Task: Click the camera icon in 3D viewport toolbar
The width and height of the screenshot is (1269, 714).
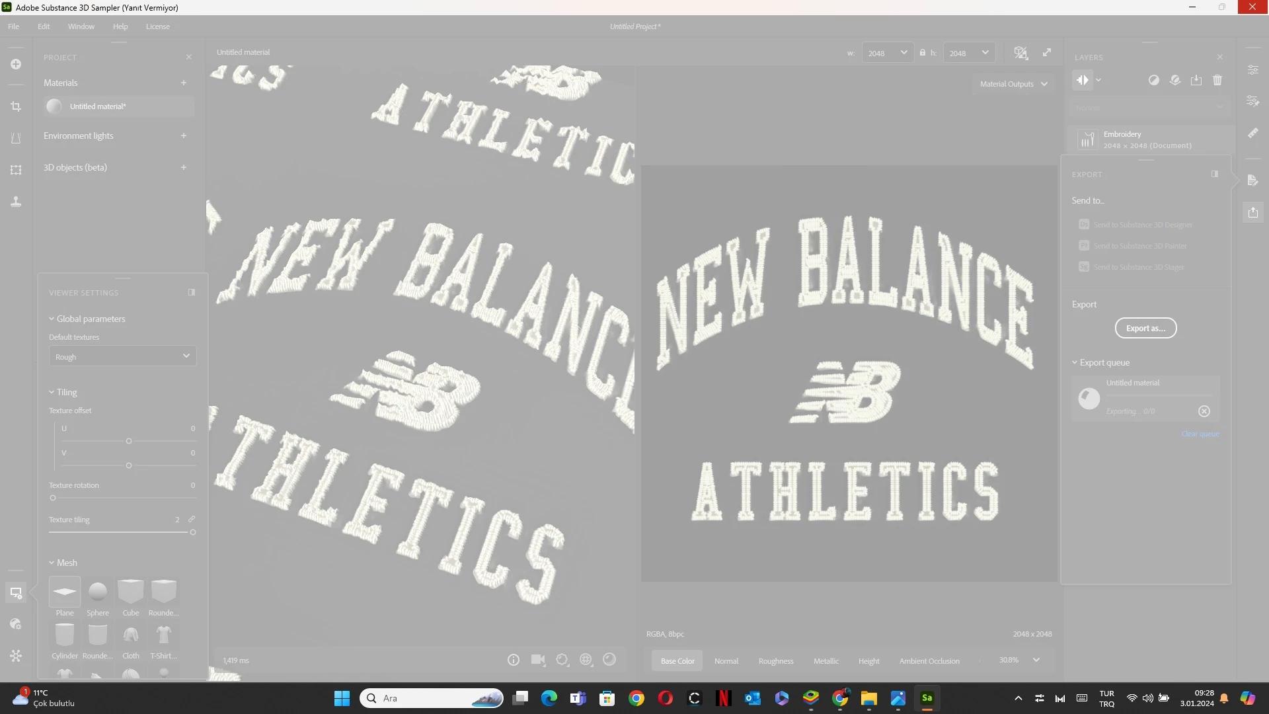Action: pos(538,660)
